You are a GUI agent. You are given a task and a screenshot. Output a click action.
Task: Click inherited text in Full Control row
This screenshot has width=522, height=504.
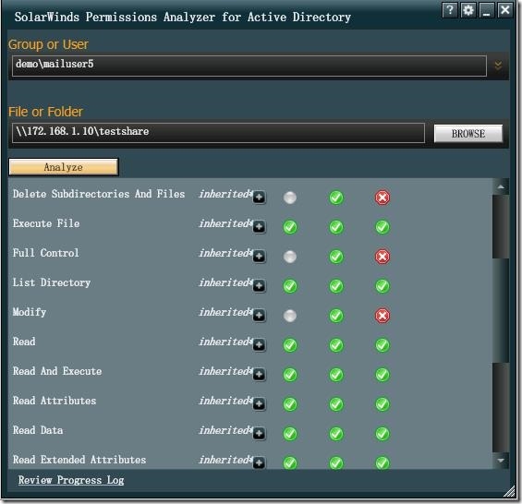(x=225, y=253)
